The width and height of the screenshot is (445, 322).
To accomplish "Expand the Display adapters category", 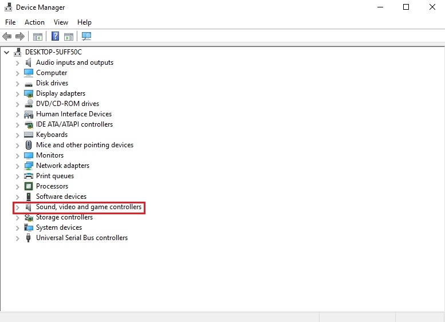I will point(18,94).
